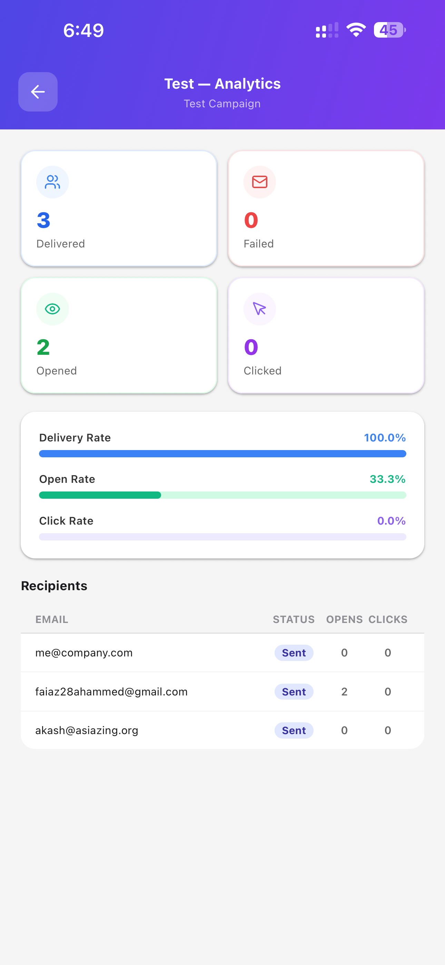Select the Delivery Rate progress bar
The height and width of the screenshot is (965, 445).
222,454
